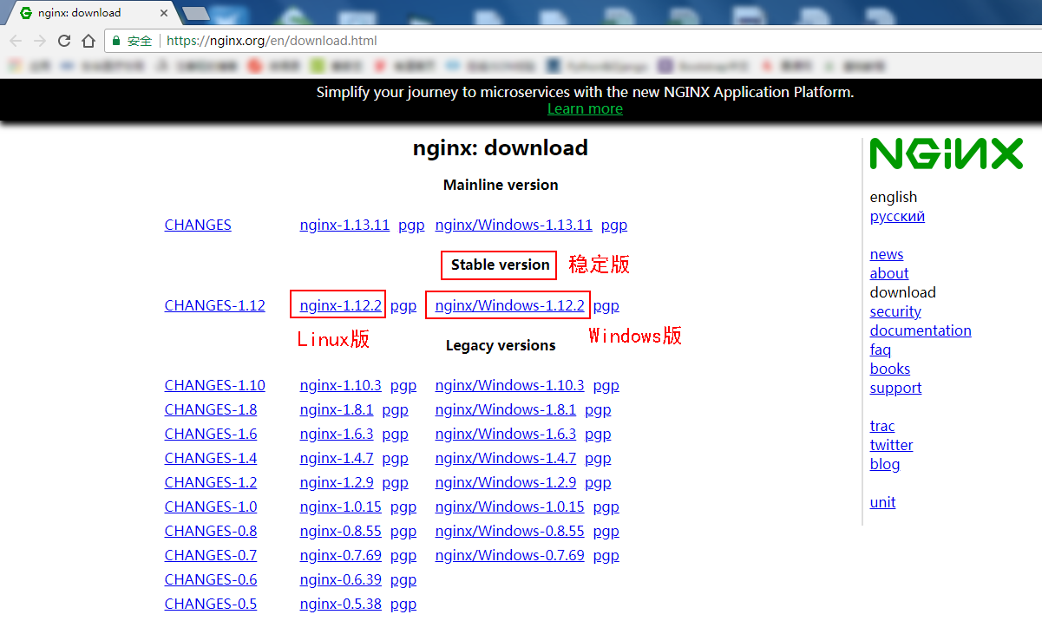Viewport: 1042px width, 621px height.
Task: Open CHANGES-1.12 changelog
Action: [x=214, y=305]
